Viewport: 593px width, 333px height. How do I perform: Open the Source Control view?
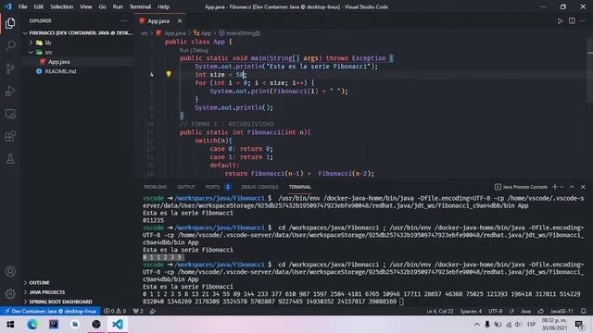click(x=10, y=68)
